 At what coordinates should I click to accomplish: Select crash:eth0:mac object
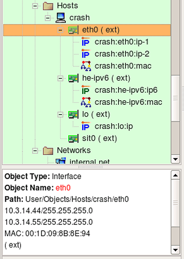123,66
